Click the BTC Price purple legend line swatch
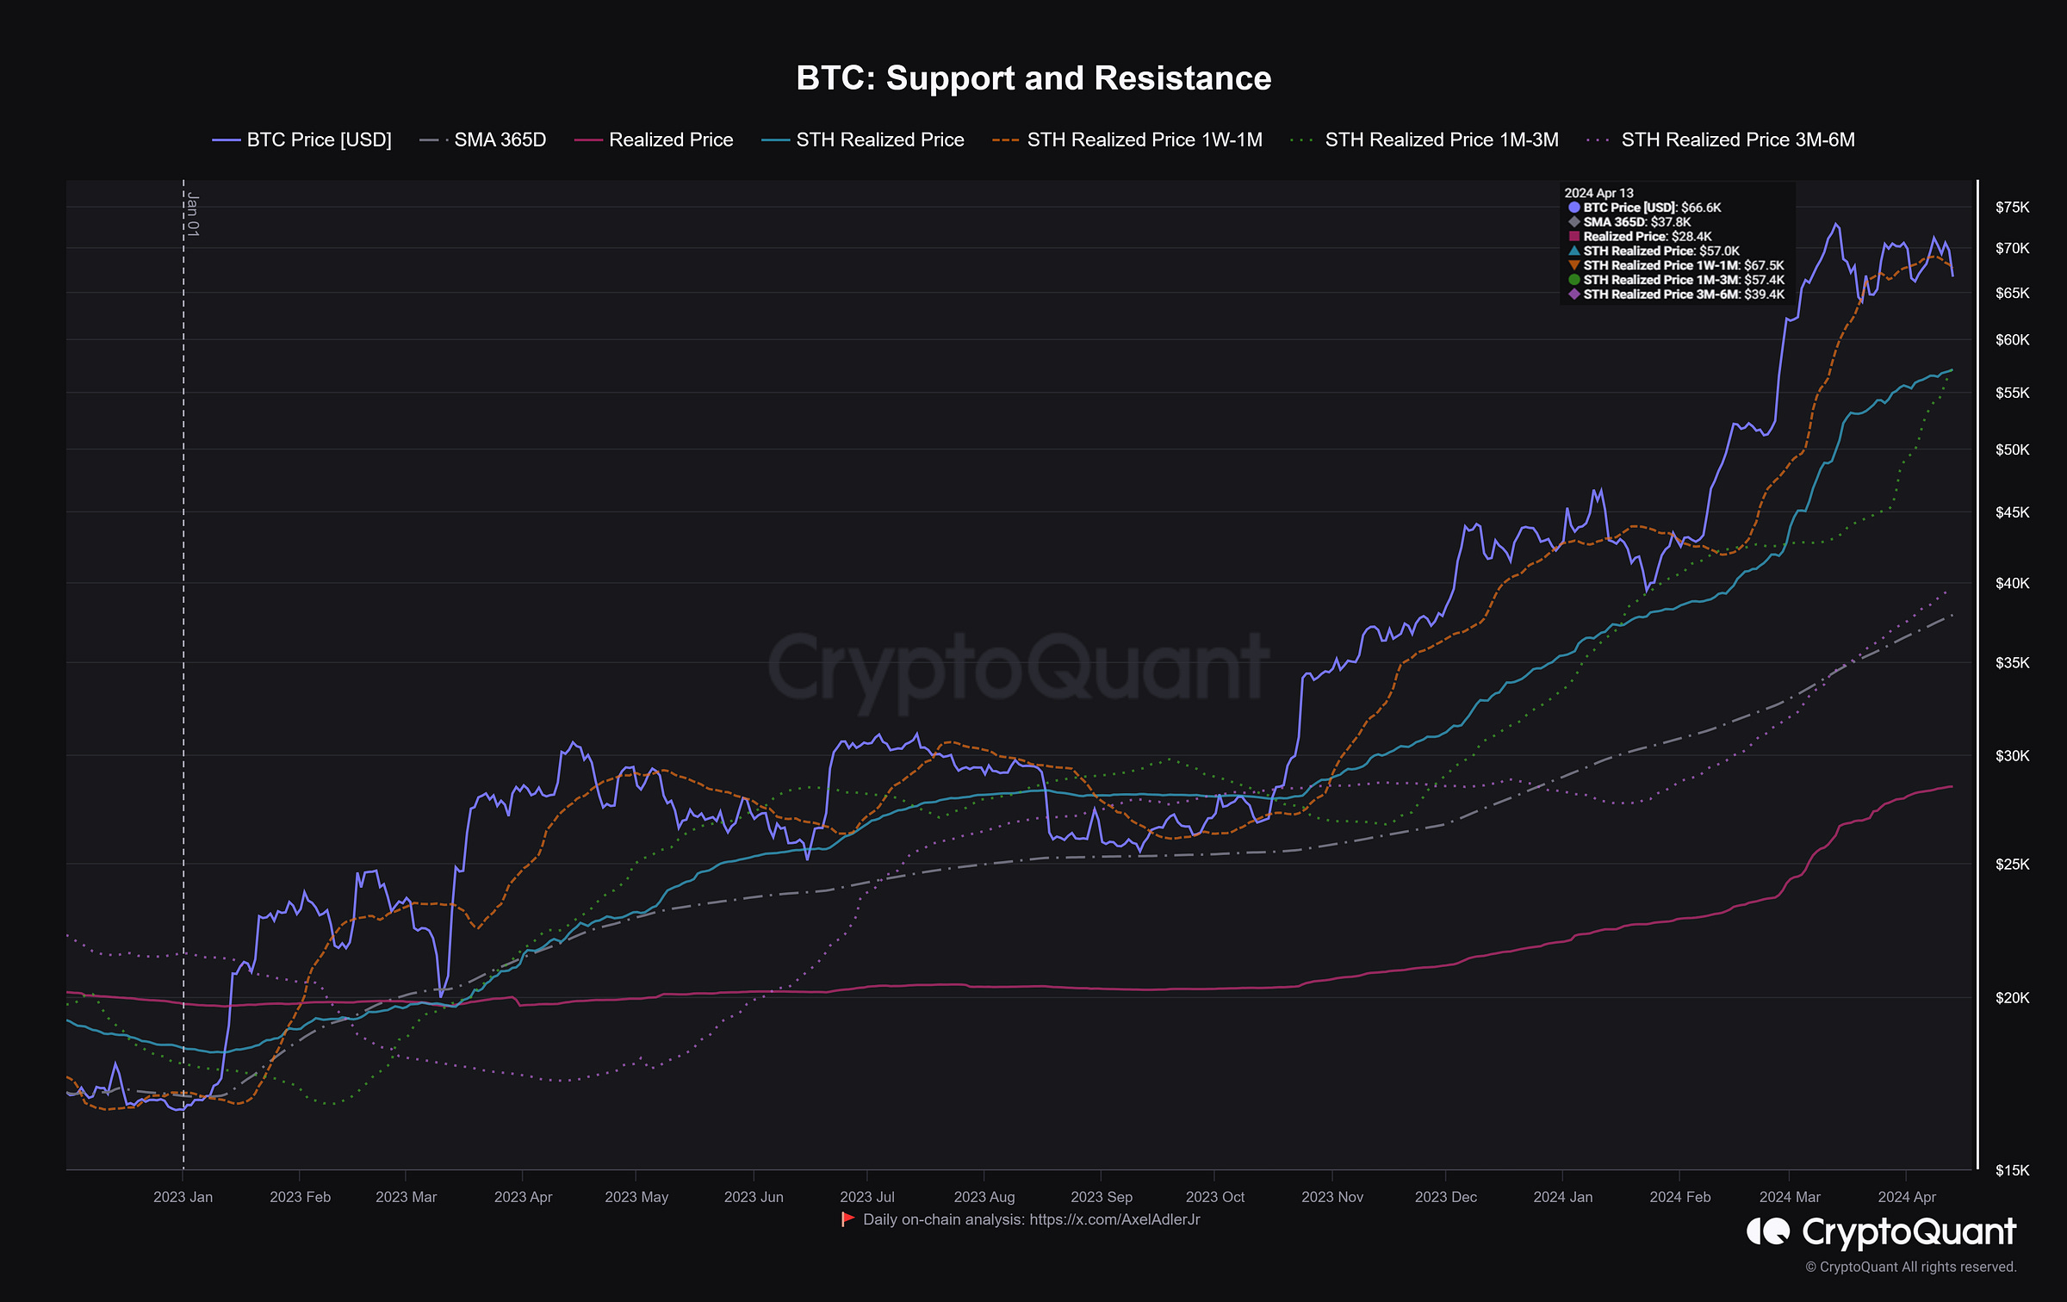Image resolution: width=2067 pixels, height=1302 pixels. [x=226, y=139]
